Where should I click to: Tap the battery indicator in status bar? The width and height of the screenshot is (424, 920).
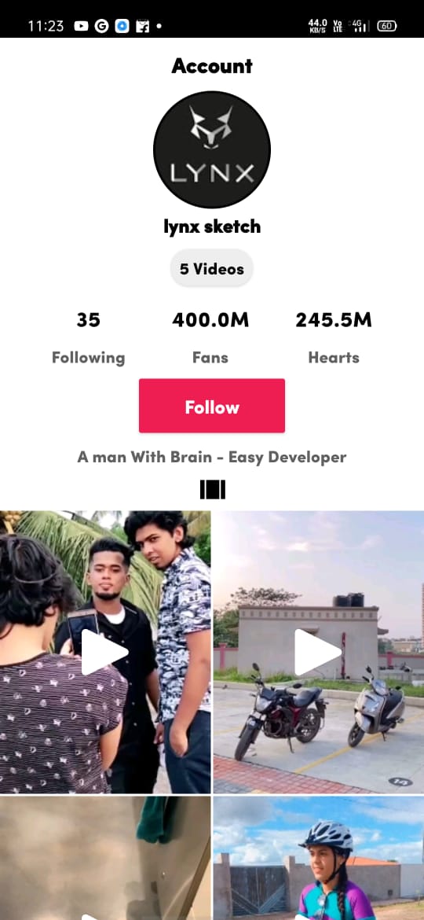(x=386, y=26)
